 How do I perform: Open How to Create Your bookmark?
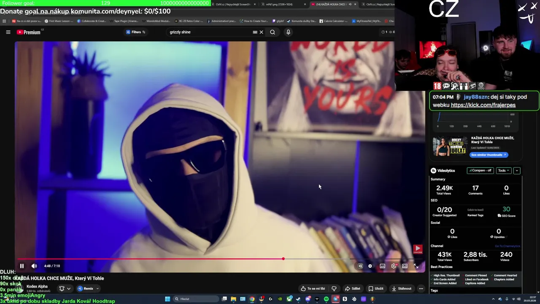pos(254,21)
